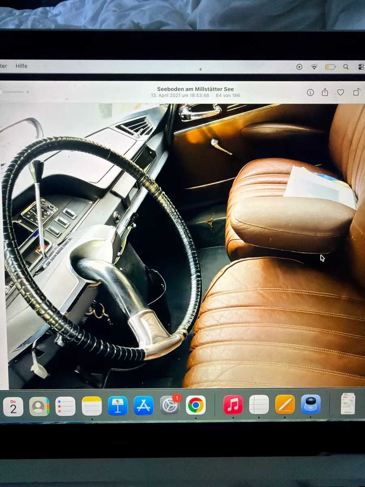This screenshot has width=365, height=487.
Task: Share the current photo
Action: click(x=325, y=92)
